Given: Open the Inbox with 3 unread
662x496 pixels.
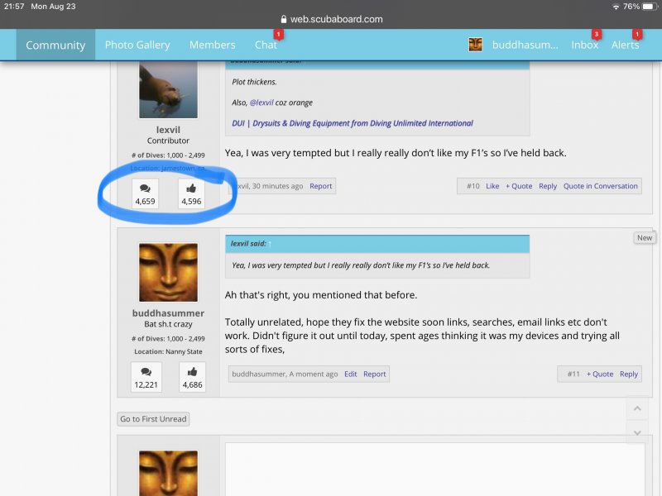Looking at the screenshot, I should click(584, 45).
